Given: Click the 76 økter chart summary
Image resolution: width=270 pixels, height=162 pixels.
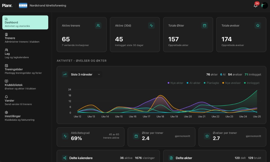Looking at the screenshot, I should 212,74.
